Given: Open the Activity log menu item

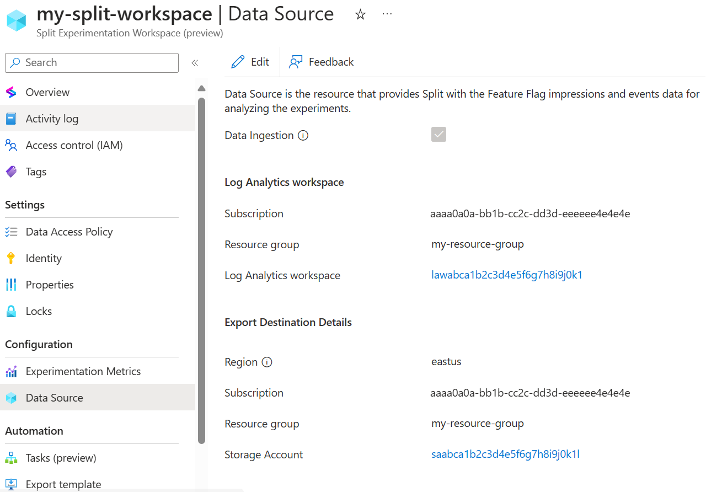Looking at the screenshot, I should (x=98, y=119).
